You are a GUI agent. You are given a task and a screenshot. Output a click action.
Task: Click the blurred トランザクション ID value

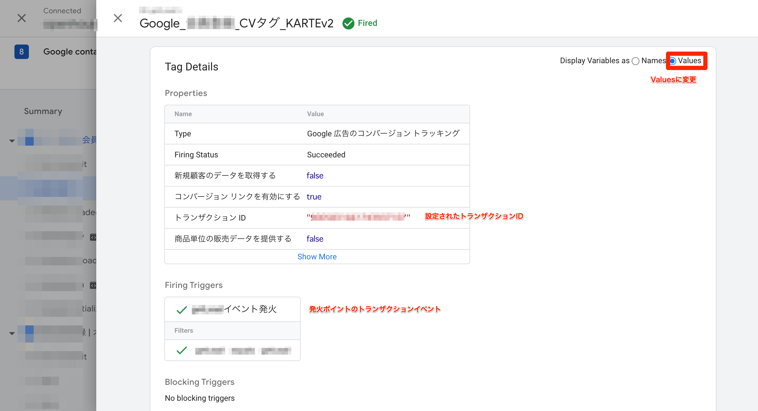(x=358, y=217)
